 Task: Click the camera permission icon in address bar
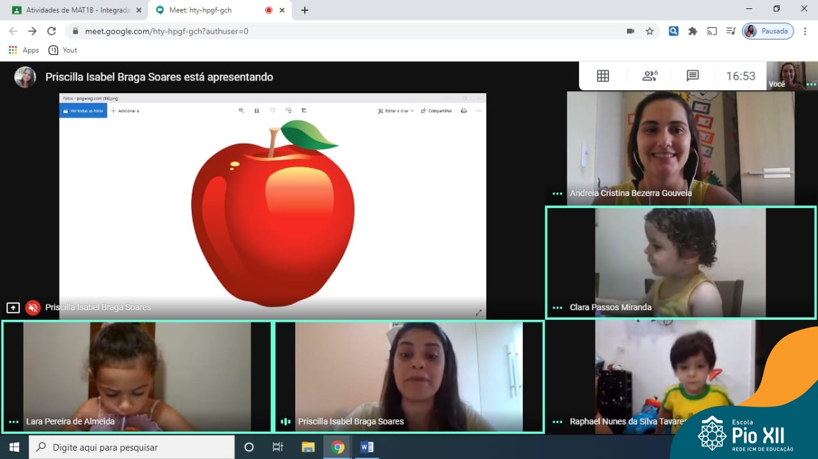coord(630,31)
